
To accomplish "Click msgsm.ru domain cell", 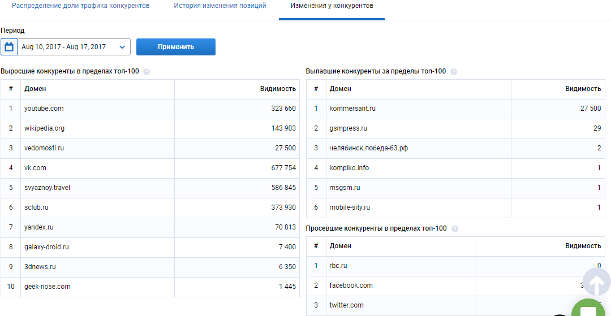I will (x=419, y=188).
